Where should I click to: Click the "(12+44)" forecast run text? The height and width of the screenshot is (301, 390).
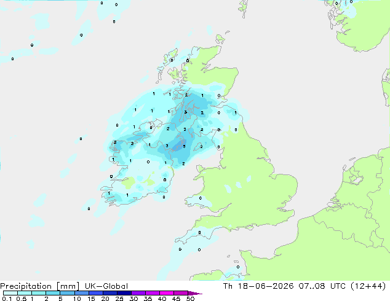pyautogui.click(x=368, y=286)
